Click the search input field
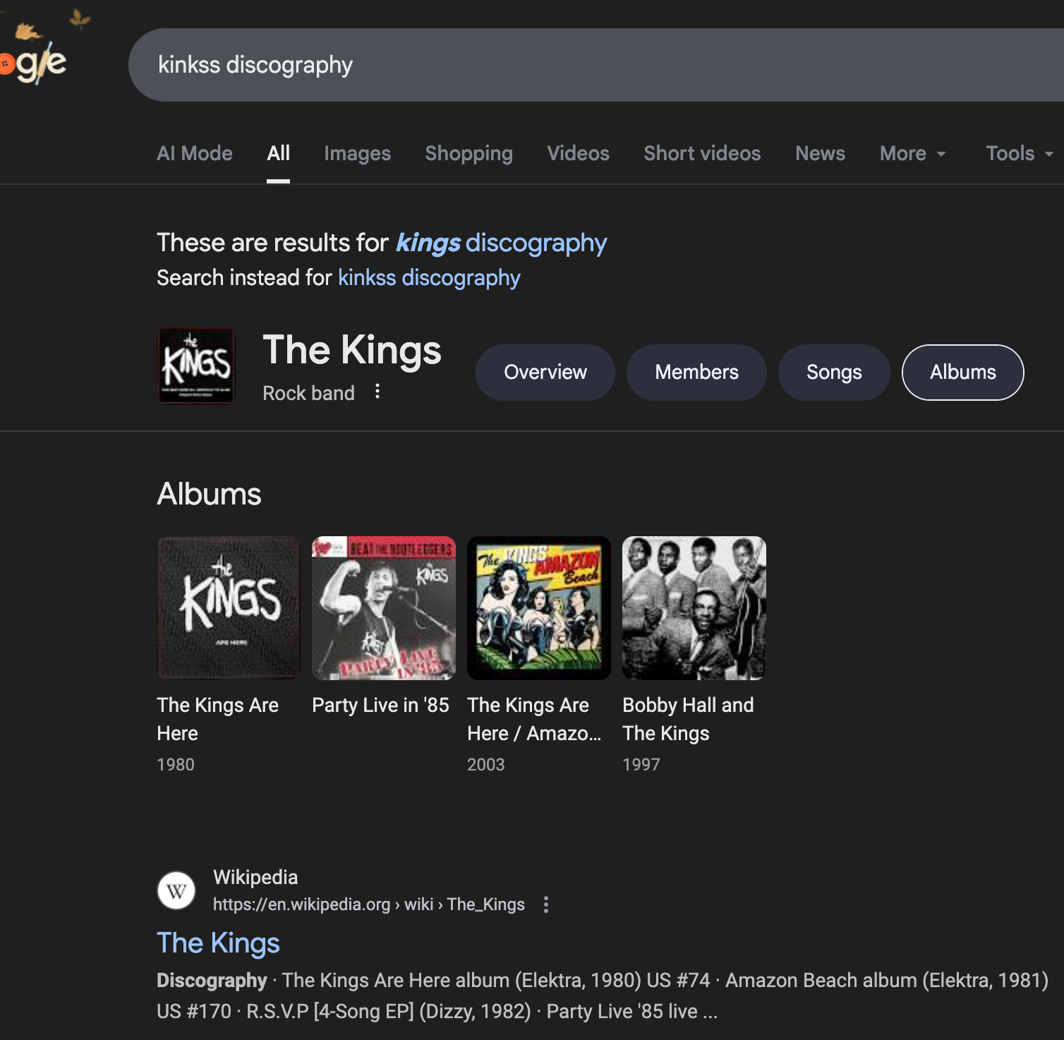The height and width of the screenshot is (1040, 1064). tap(564, 65)
